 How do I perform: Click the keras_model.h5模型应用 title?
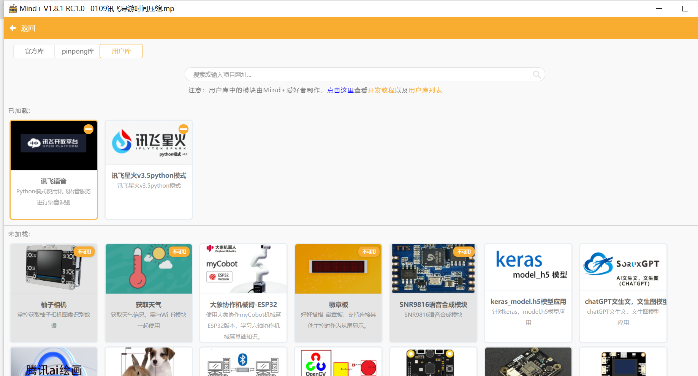[x=528, y=302]
